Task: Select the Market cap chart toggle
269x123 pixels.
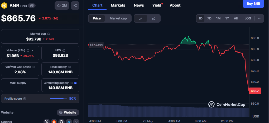Action: pos(118,18)
